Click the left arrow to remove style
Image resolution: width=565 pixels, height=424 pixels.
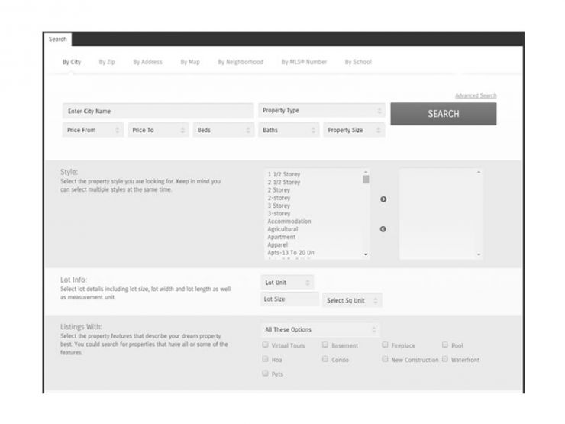coord(383,229)
